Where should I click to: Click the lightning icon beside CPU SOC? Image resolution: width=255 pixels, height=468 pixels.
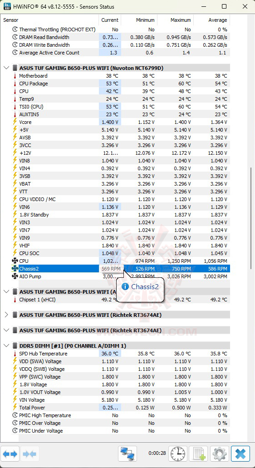pyautogui.click(x=15, y=253)
